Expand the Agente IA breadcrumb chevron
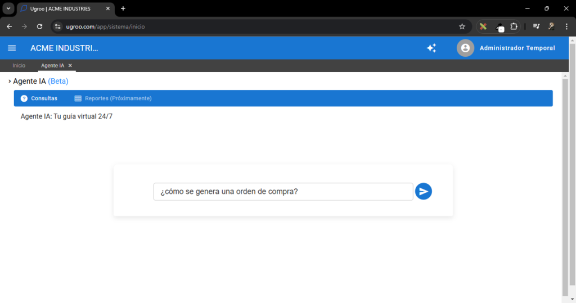Image resolution: width=576 pixels, height=303 pixels. tap(10, 82)
